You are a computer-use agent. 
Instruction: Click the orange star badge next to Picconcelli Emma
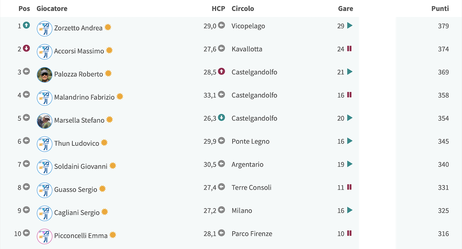[x=113, y=235]
